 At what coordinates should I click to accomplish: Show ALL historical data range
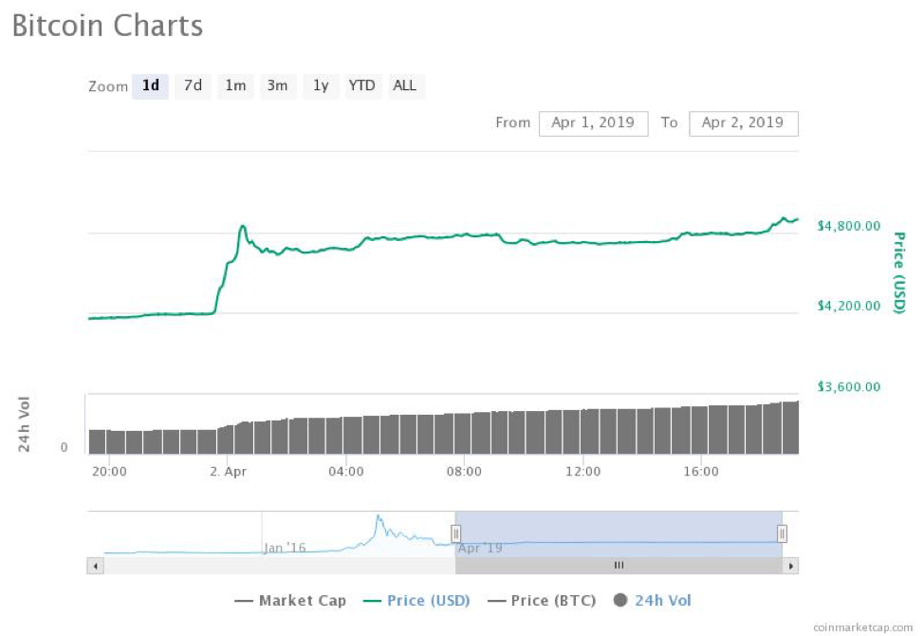[405, 86]
